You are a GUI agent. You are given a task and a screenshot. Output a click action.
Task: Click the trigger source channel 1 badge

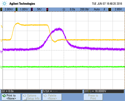(x=110, y=9)
